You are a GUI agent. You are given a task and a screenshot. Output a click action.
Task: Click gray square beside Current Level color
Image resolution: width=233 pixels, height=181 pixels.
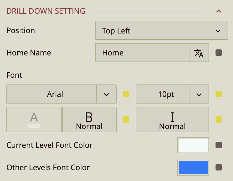click(219, 145)
